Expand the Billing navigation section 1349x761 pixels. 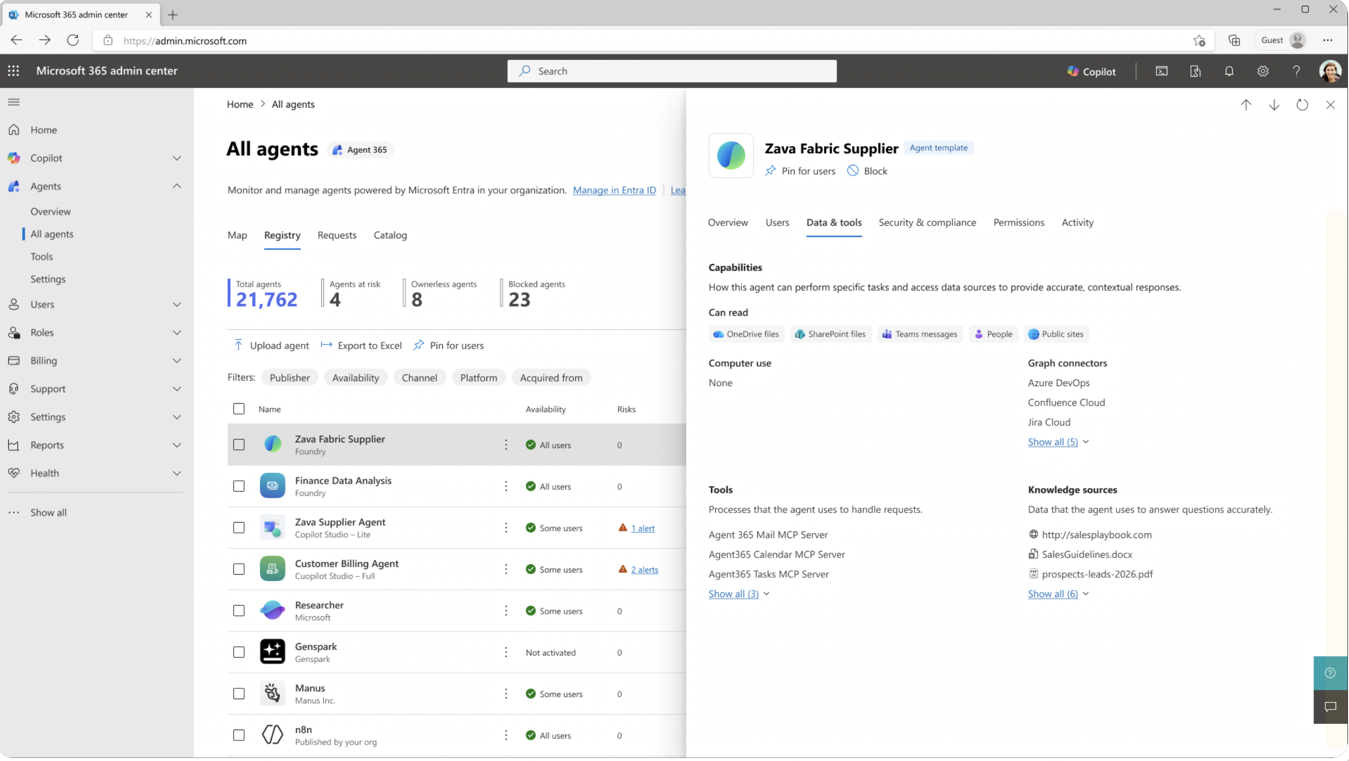177,361
